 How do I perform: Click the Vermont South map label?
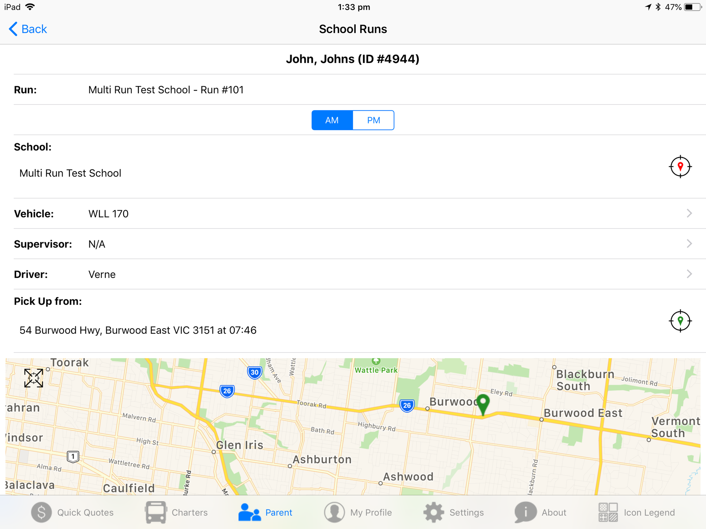pos(676,427)
